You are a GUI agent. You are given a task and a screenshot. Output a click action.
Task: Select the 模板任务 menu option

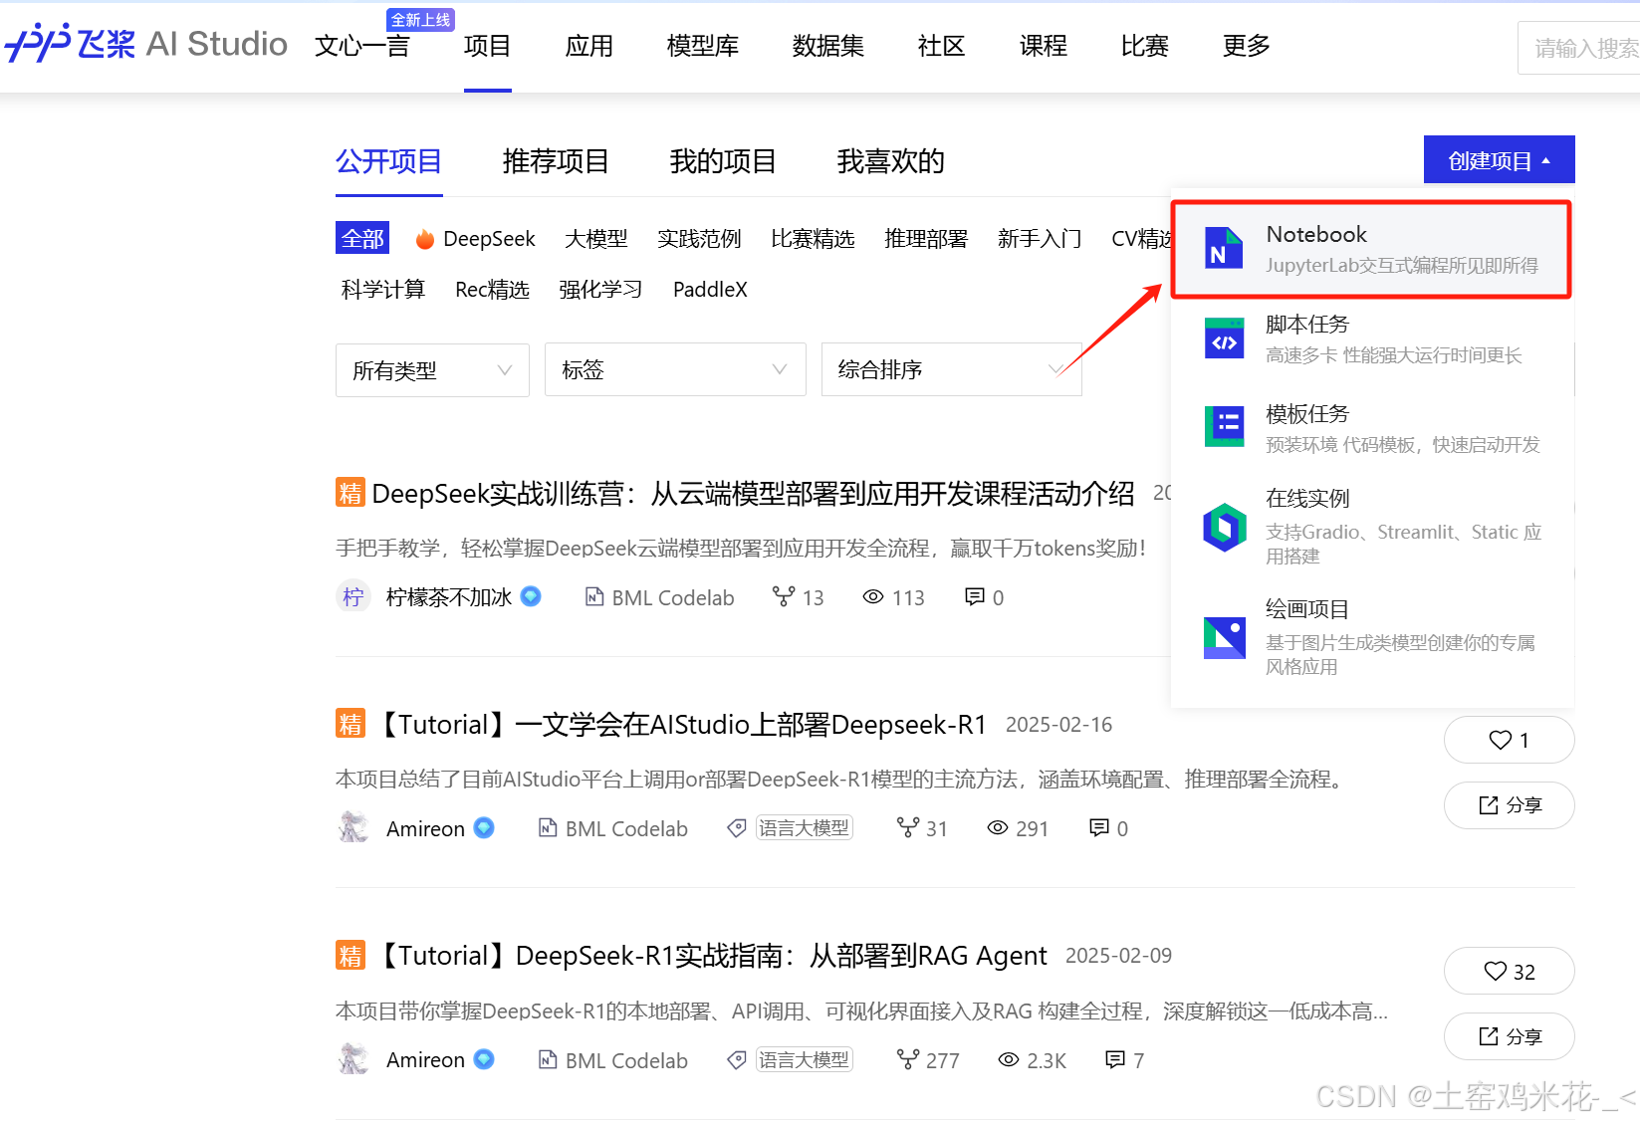click(1371, 428)
